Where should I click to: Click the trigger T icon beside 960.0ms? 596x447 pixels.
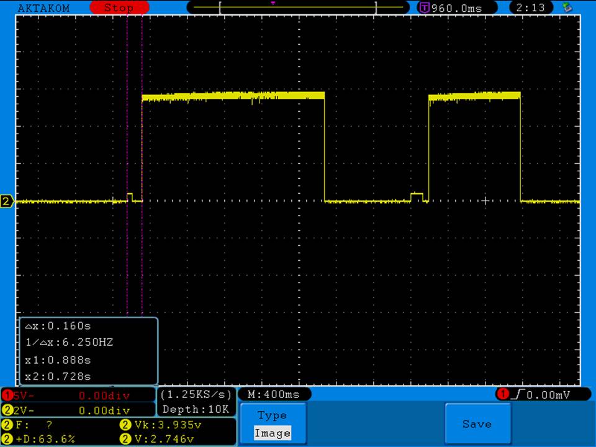tap(424, 8)
